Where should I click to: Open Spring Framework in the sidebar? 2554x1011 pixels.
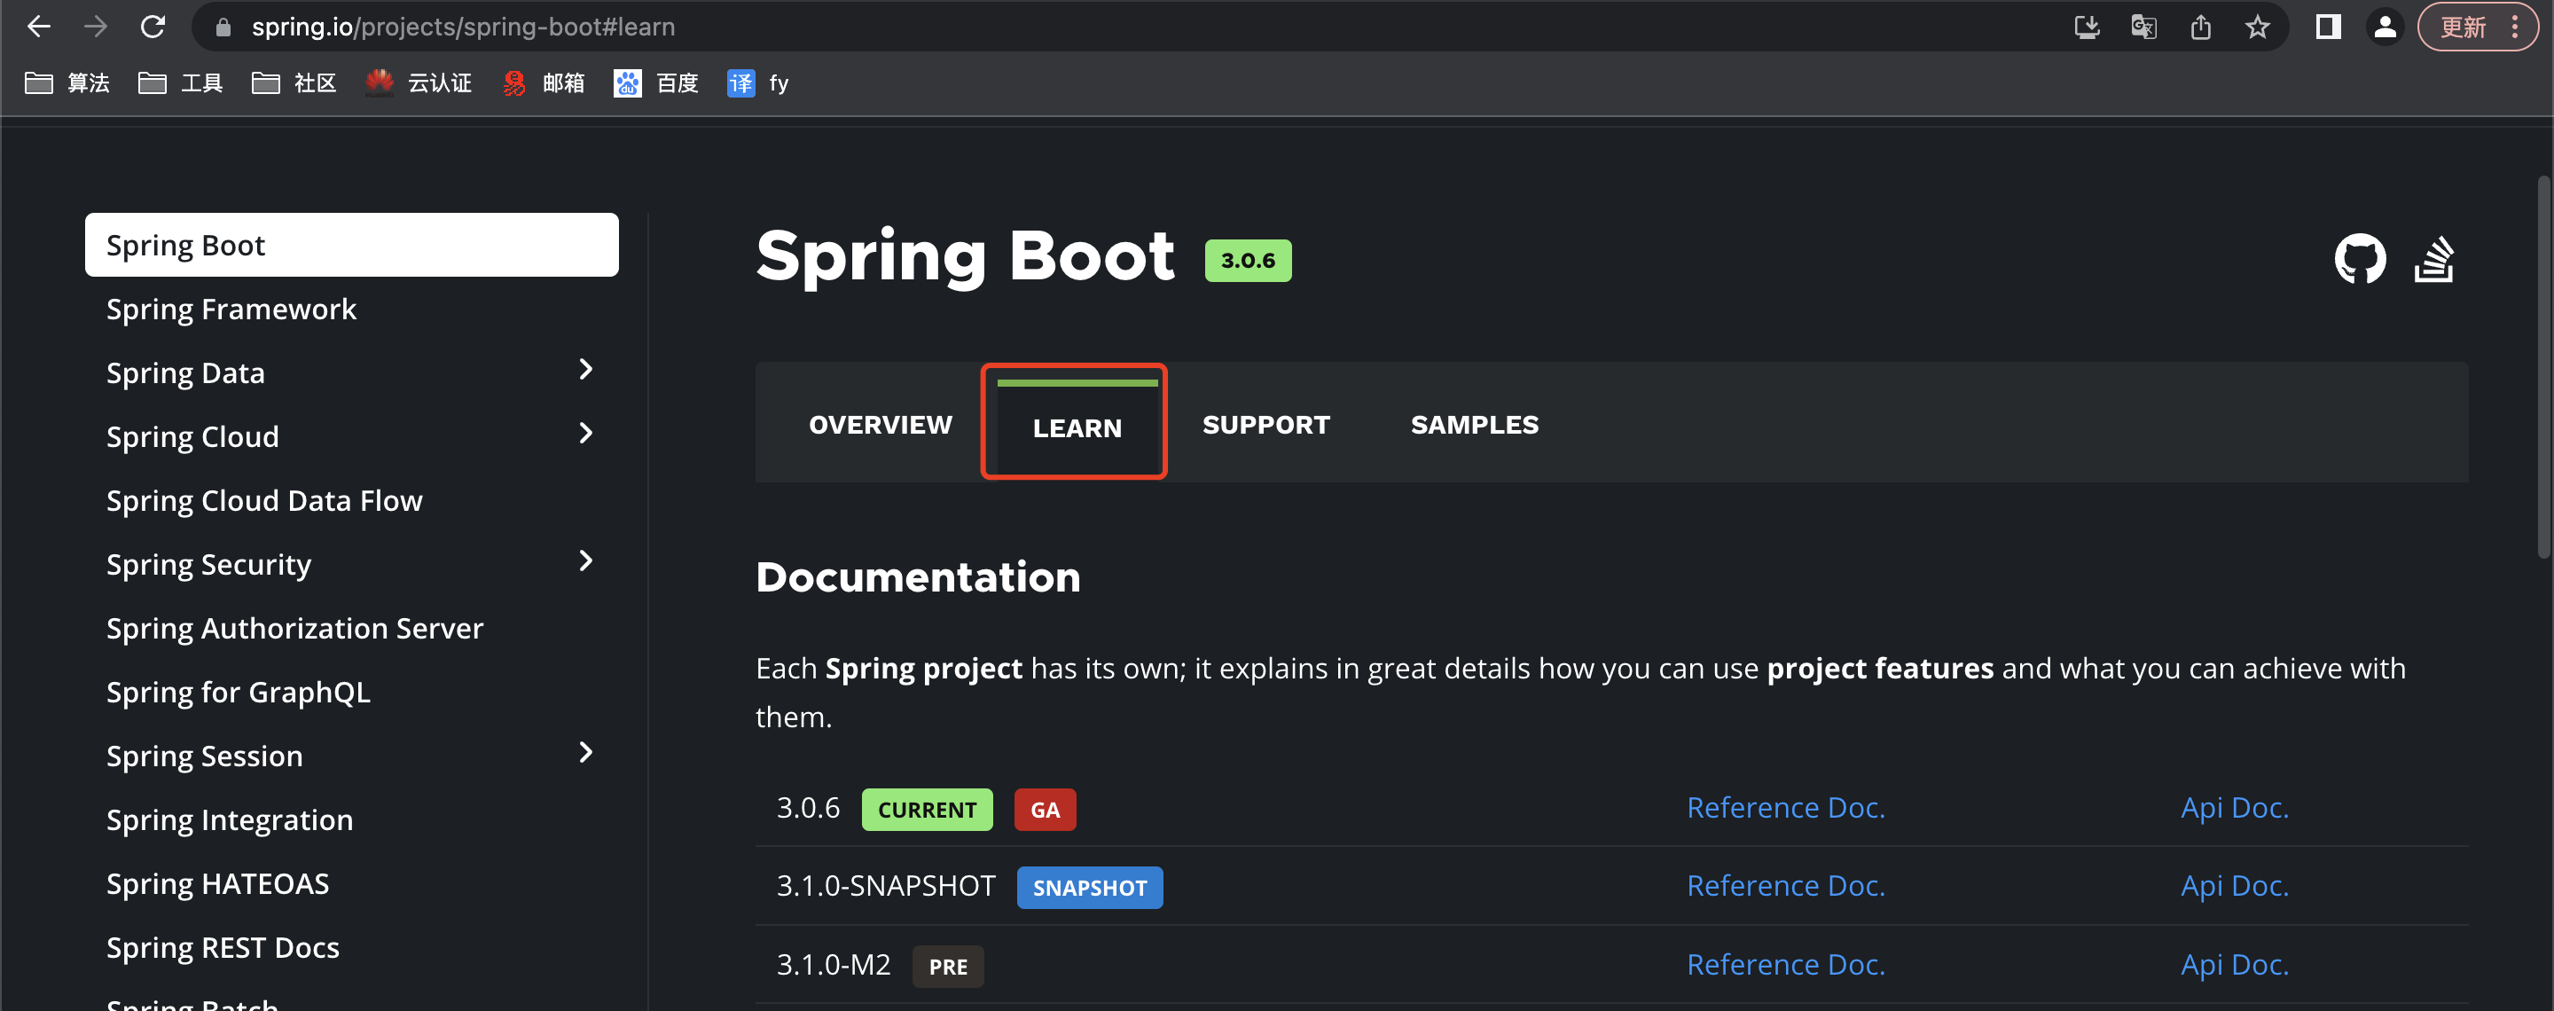231,310
